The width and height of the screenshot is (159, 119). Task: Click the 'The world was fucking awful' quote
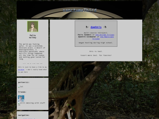click(x=32, y=51)
